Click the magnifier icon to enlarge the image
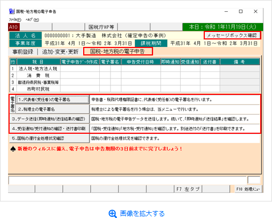This screenshot has height=218, width=272. coord(113,214)
